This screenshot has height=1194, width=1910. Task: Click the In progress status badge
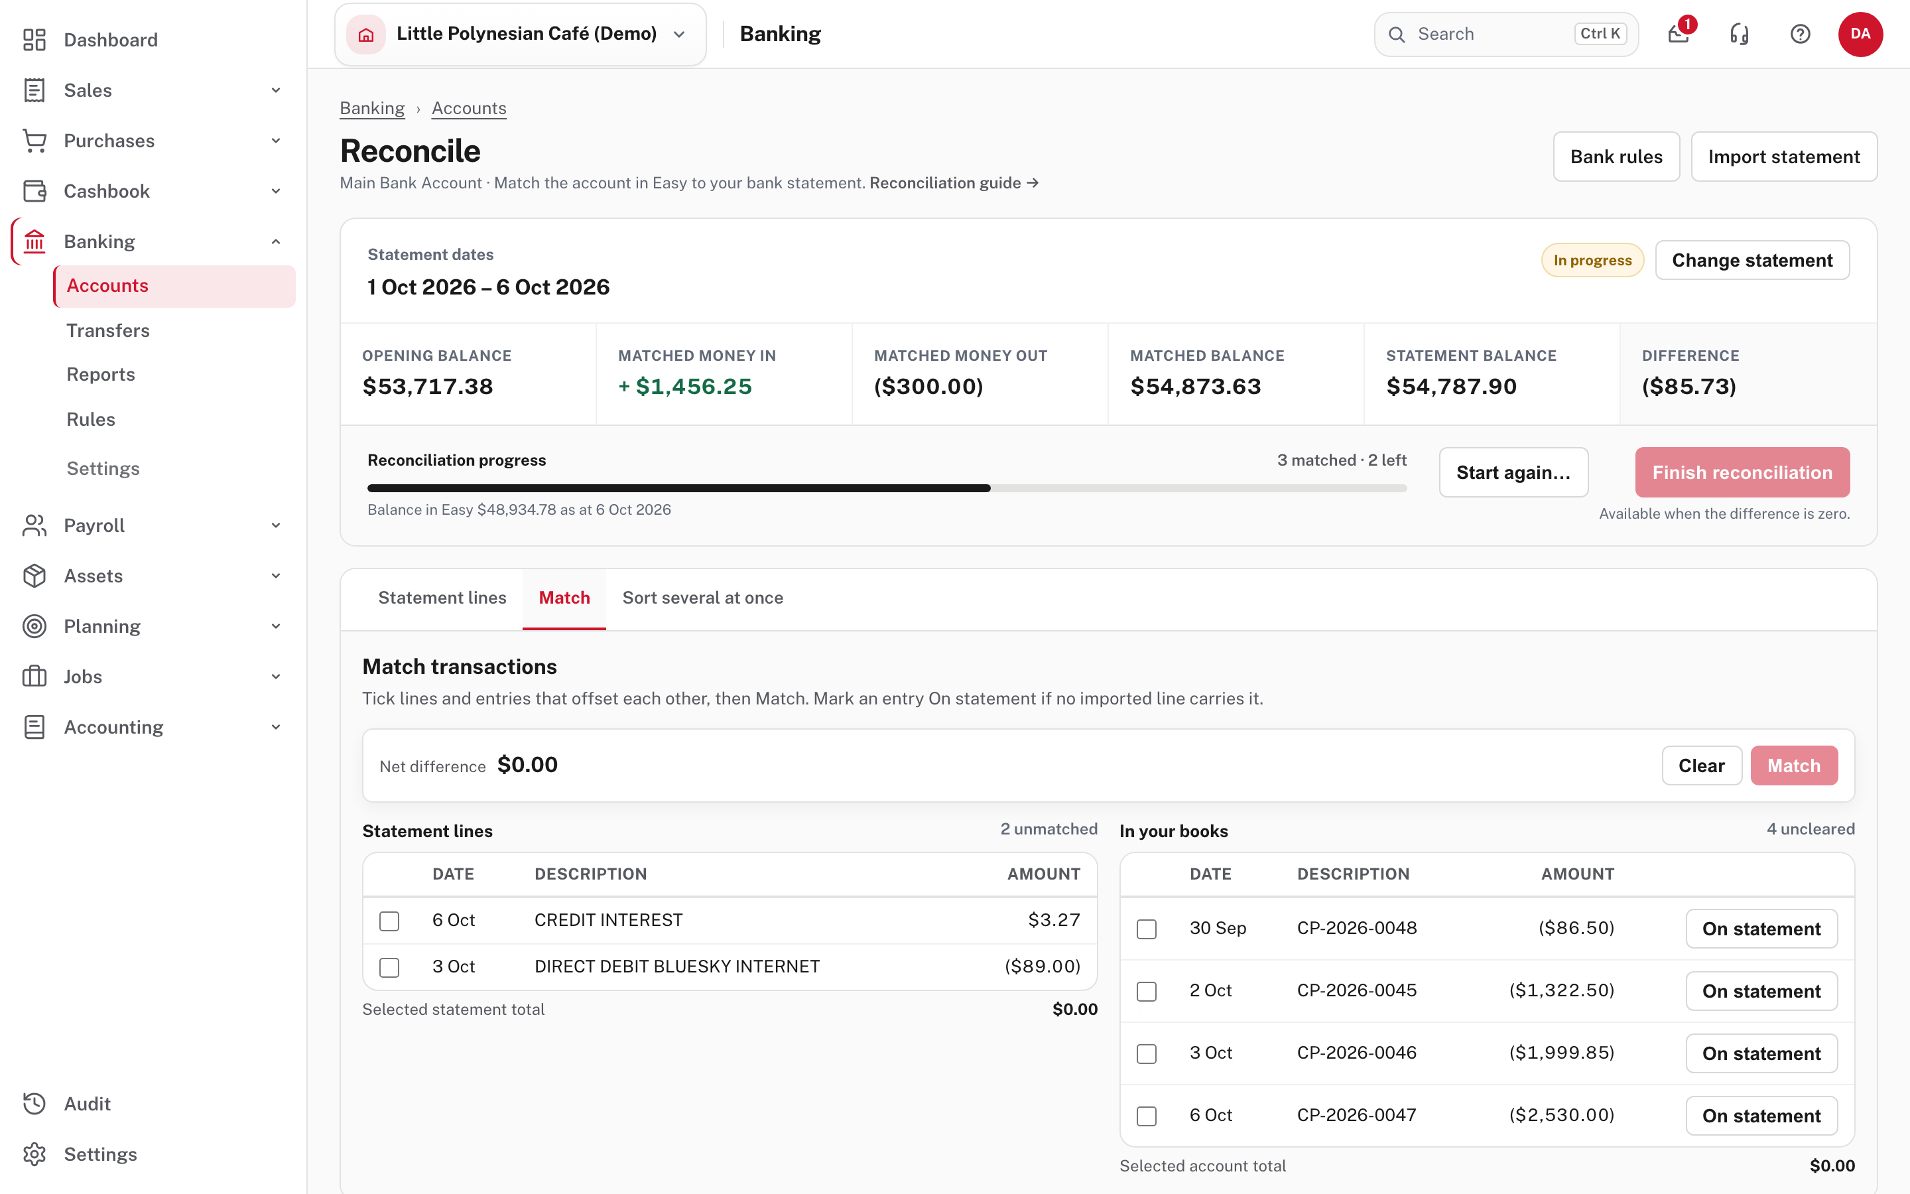pos(1592,260)
